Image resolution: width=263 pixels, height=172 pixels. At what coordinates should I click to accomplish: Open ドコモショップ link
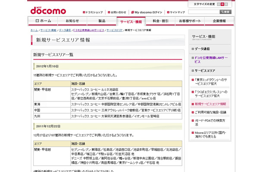(x=94, y=12)
